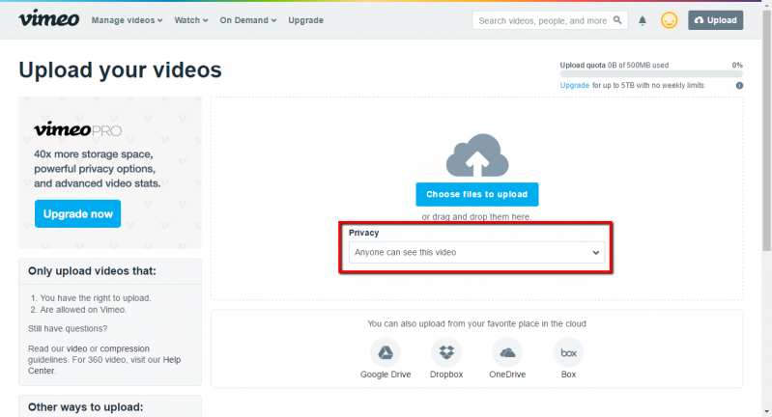772x417 pixels.
Task: Expand the Watch menu
Action: pyautogui.click(x=191, y=20)
